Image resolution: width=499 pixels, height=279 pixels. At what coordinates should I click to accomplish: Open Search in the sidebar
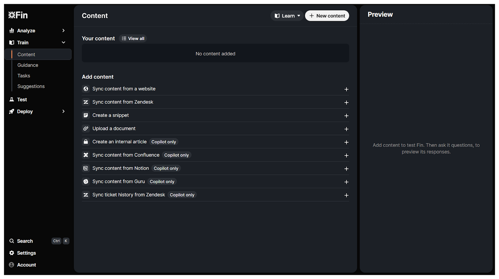pyautogui.click(x=25, y=241)
